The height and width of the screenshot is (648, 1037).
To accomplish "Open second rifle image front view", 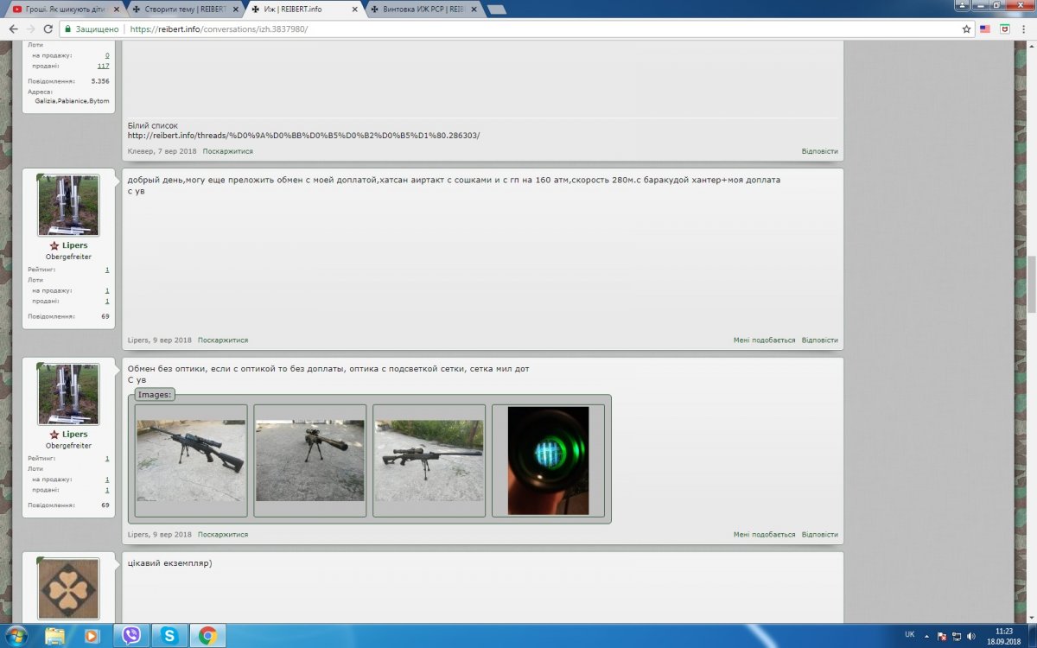I will click(310, 461).
